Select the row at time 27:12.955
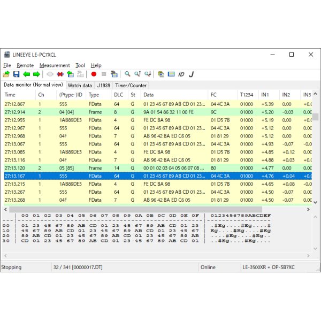The width and height of the screenshot is (321, 321). (x=158, y=120)
